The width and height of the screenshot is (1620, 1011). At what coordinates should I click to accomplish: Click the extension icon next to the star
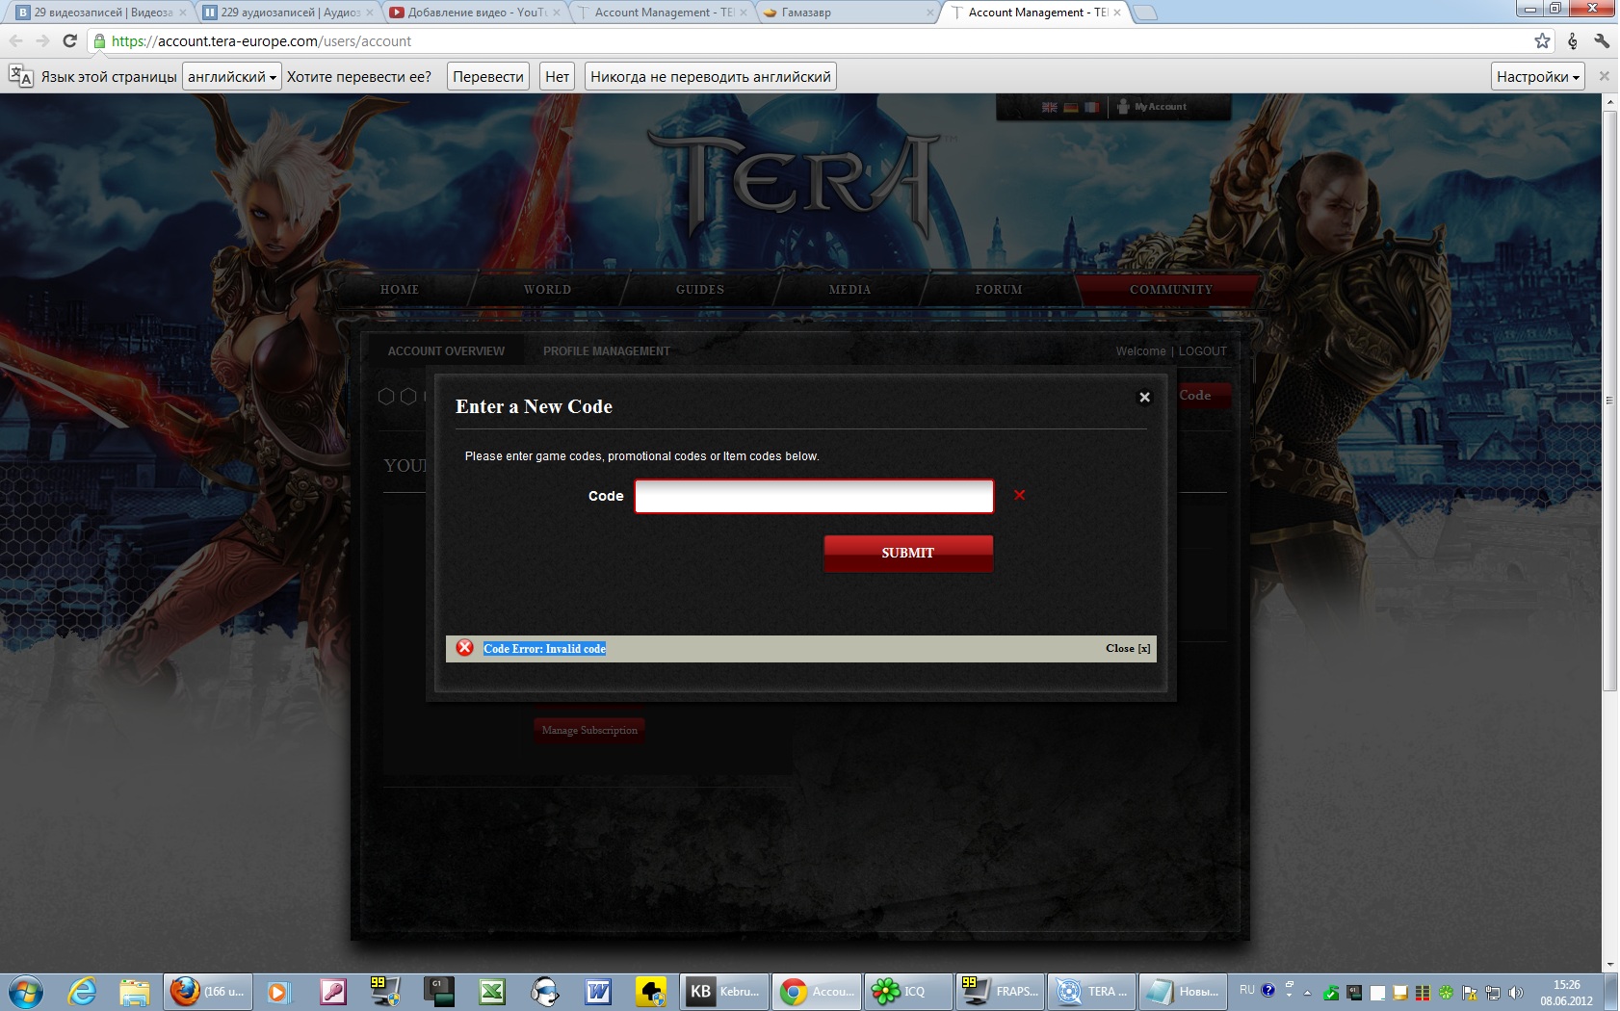pyautogui.click(x=1573, y=40)
